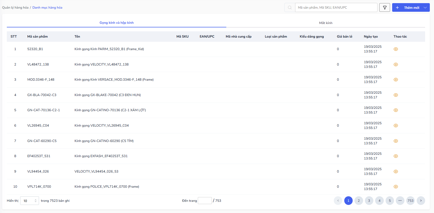
Task: Go to page 2 of results
Action: pos(359,201)
